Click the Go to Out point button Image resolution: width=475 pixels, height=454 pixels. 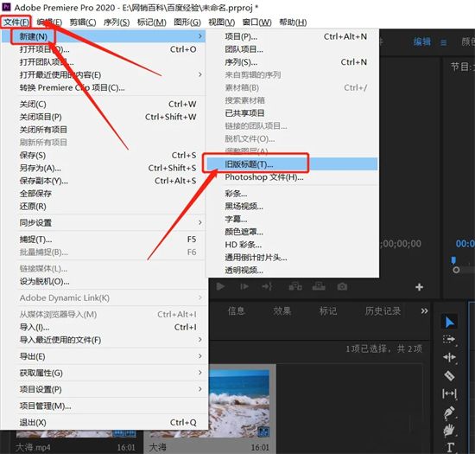[267, 286]
